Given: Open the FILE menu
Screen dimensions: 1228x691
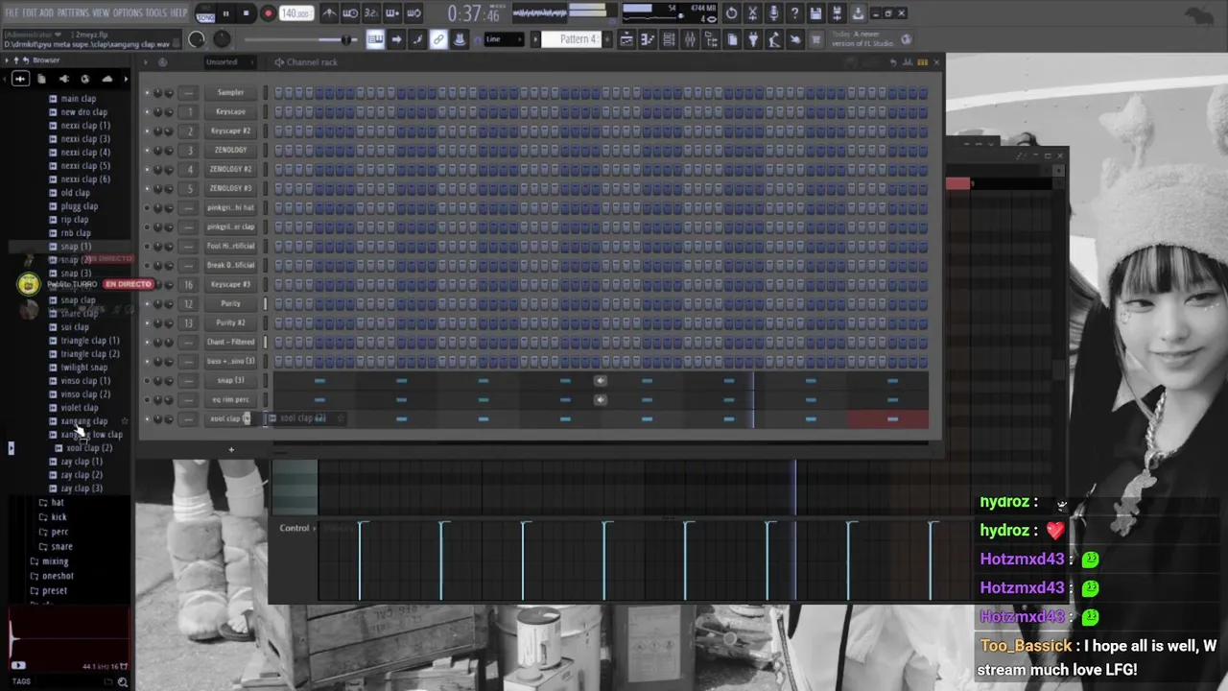Looking at the screenshot, I should 12,12.
